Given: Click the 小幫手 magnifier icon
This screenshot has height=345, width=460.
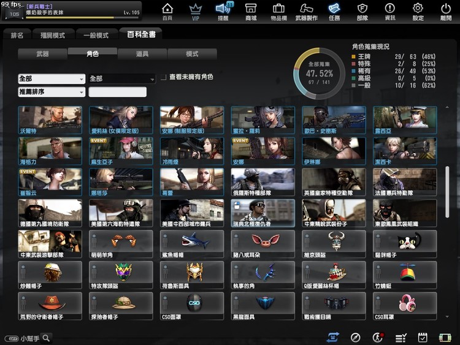Looking at the screenshot, I should (46, 338).
